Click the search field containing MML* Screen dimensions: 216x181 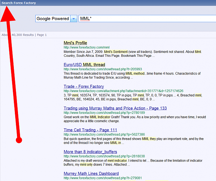tap(147, 18)
